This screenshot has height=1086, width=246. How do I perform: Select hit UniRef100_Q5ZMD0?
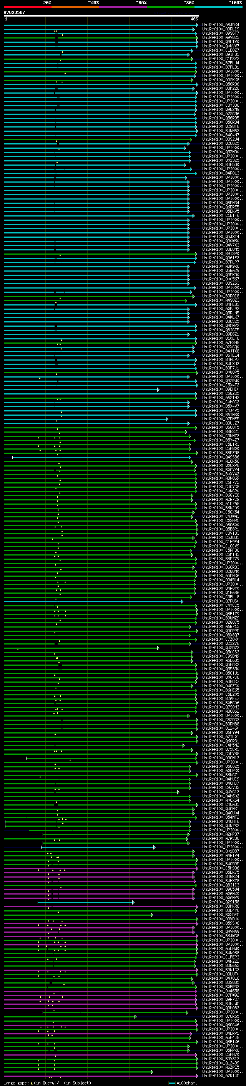click(221, 152)
